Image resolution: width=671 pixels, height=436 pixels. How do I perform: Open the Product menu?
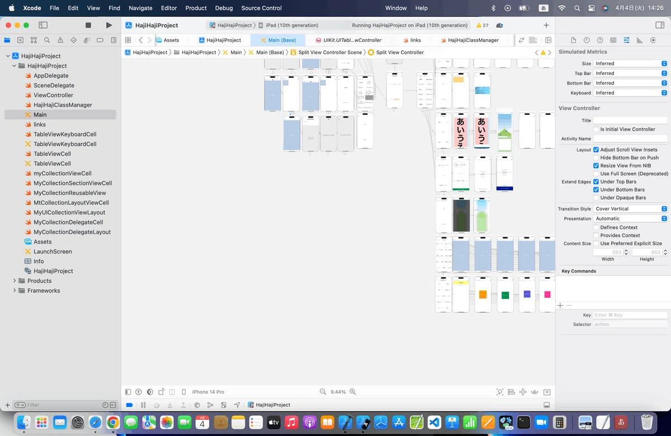(196, 8)
